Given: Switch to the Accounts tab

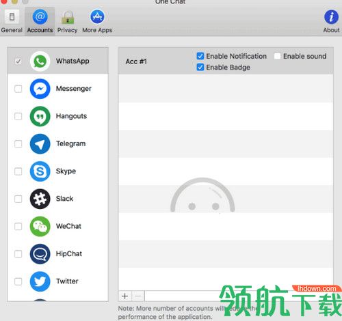Looking at the screenshot, I should [40, 21].
